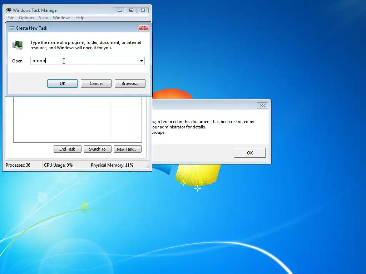Click the Create New Task title icon

(x=11, y=28)
